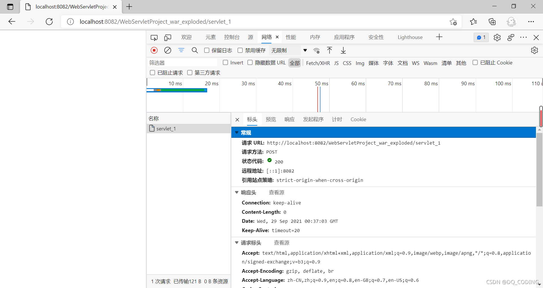The height and width of the screenshot is (288, 543).
Task: Open the 无限制 throttling dropdown
Action: click(x=289, y=50)
